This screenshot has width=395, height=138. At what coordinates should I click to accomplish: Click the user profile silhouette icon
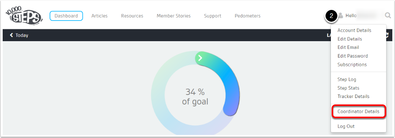(340, 16)
